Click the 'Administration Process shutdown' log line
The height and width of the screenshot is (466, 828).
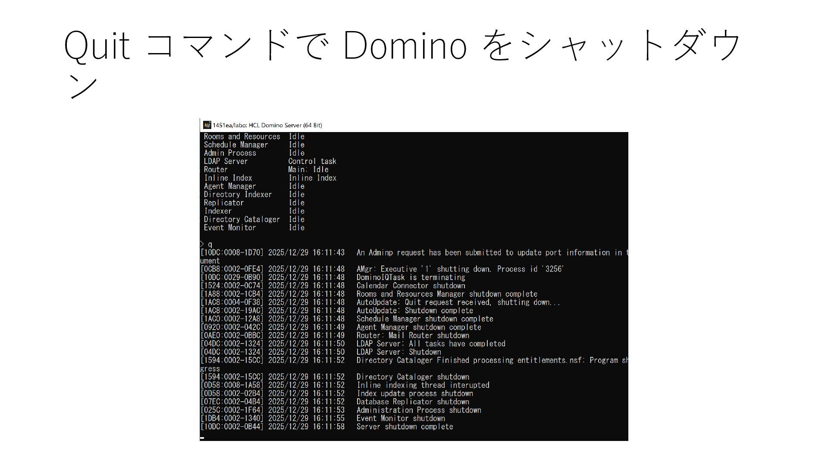(x=418, y=410)
